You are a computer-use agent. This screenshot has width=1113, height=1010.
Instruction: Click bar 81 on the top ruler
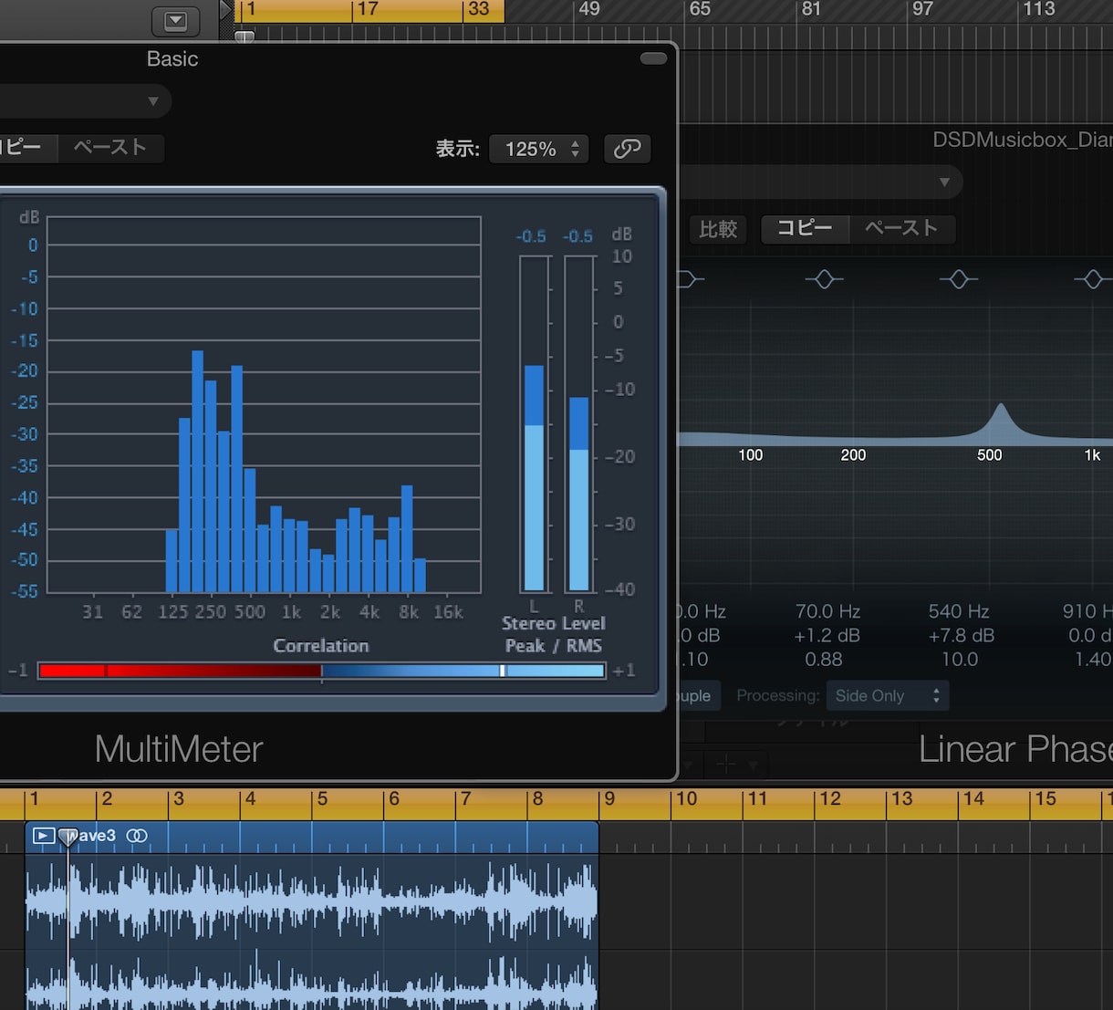click(811, 10)
